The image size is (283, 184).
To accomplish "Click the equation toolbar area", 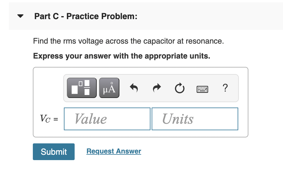I will [x=151, y=88].
